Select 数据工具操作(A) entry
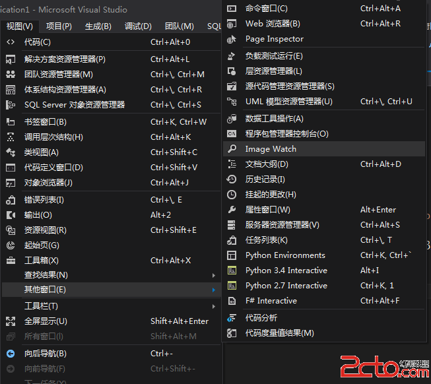431x384 pixels. tap(324, 119)
